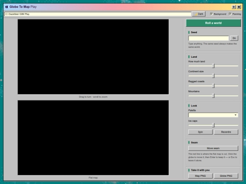Close the Globe To Map Play window
Viewport: 246px width, 184px height.
(239, 7)
